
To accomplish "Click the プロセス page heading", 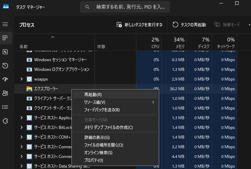I will (x=27, y=25).
